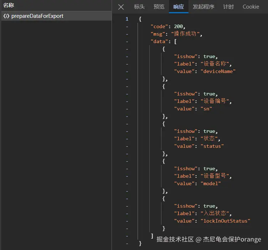Switch to the 计时 tab

point(228,7)
